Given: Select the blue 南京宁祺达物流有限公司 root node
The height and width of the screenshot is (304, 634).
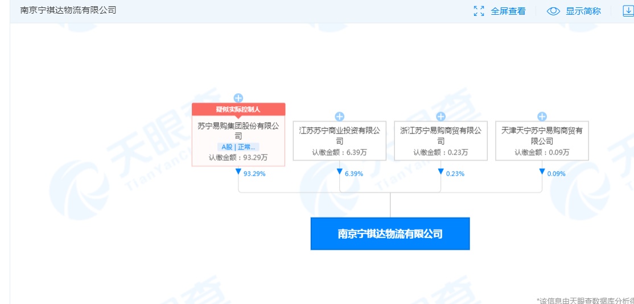Looking at the screenshot, I should click(x=390, y=234).
